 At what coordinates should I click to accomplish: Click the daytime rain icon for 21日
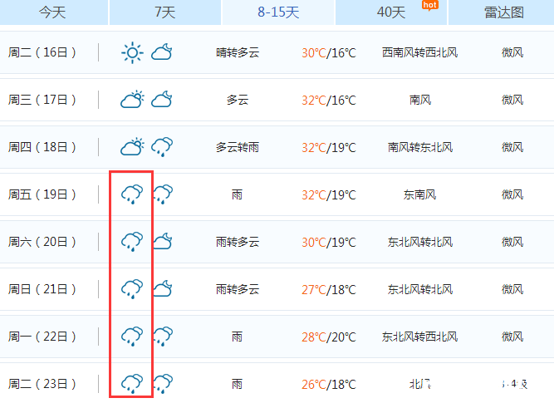coord(132,289)
